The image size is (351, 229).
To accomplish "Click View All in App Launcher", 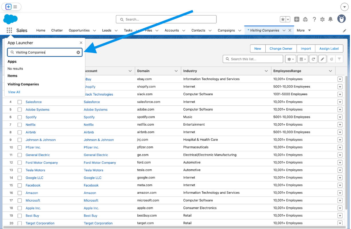I will pyautogui.click(x=14, y=92).
